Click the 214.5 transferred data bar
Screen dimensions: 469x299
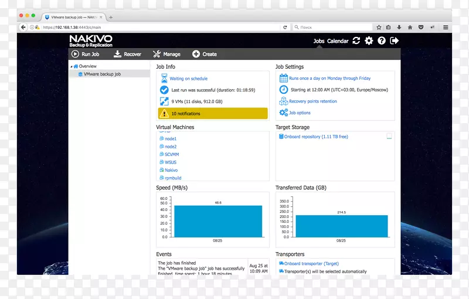point(342,226)
